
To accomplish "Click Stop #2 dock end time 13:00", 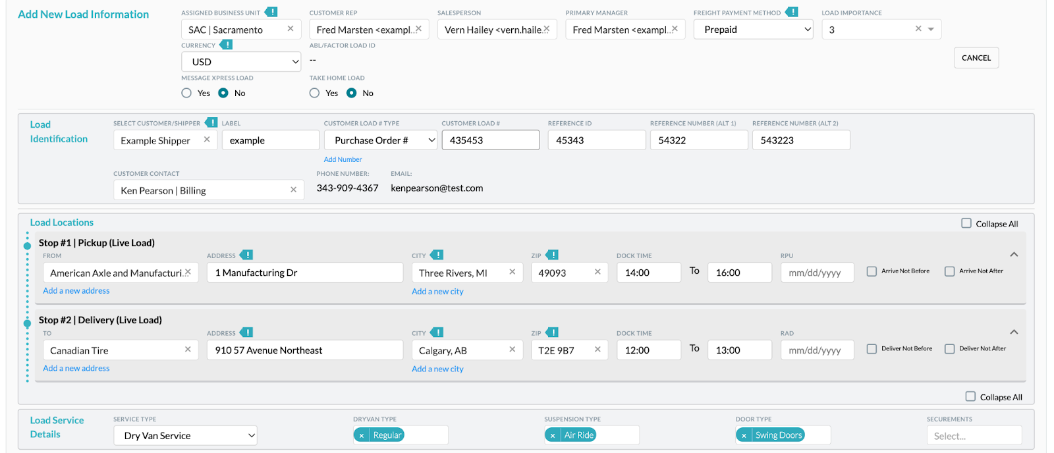I will [740, 350].
